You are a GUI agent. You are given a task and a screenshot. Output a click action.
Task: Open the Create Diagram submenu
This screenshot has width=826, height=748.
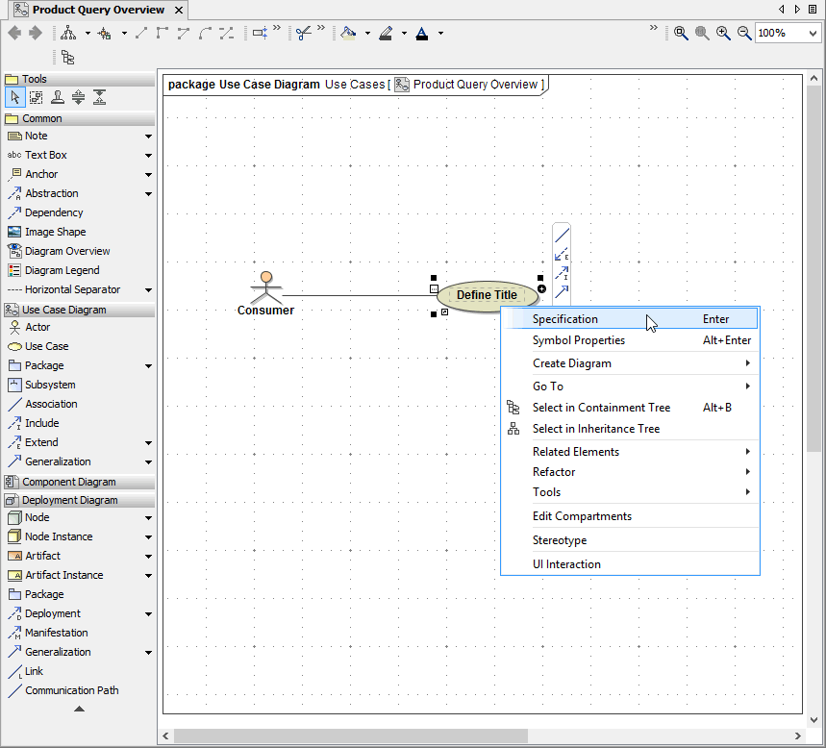(x=571, y=363)
